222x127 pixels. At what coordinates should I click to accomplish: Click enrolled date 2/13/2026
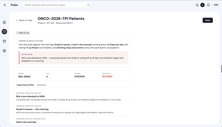coord(79,77)
